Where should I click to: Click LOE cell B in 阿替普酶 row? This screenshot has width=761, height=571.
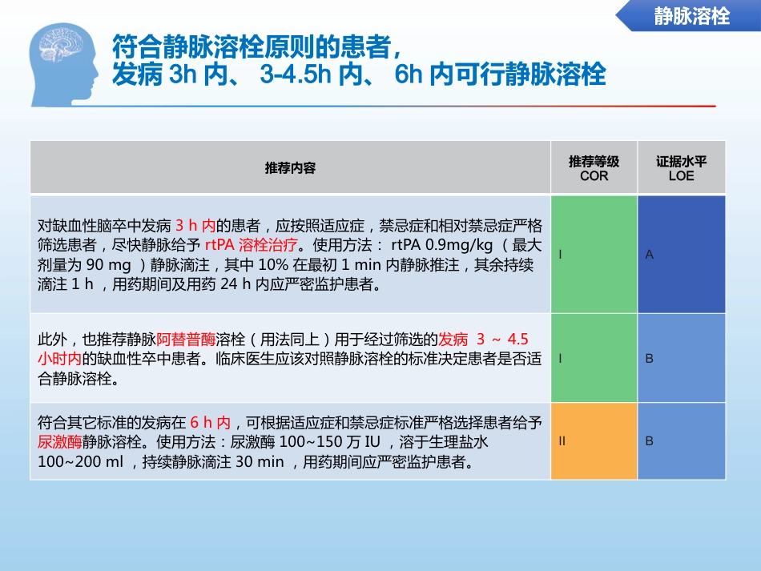click(x=682, y=359)
